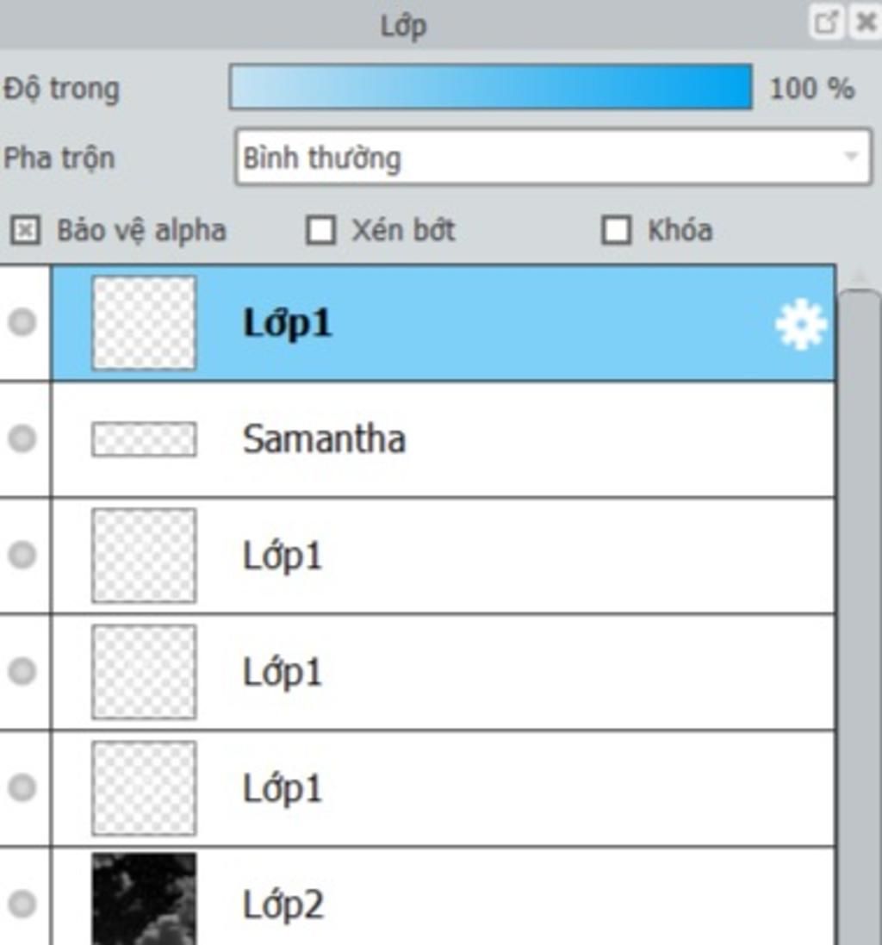The height and width of the screenshot is (945, 882).
Task: Select the Lớp2 layer
Action: tap(444, 897)
